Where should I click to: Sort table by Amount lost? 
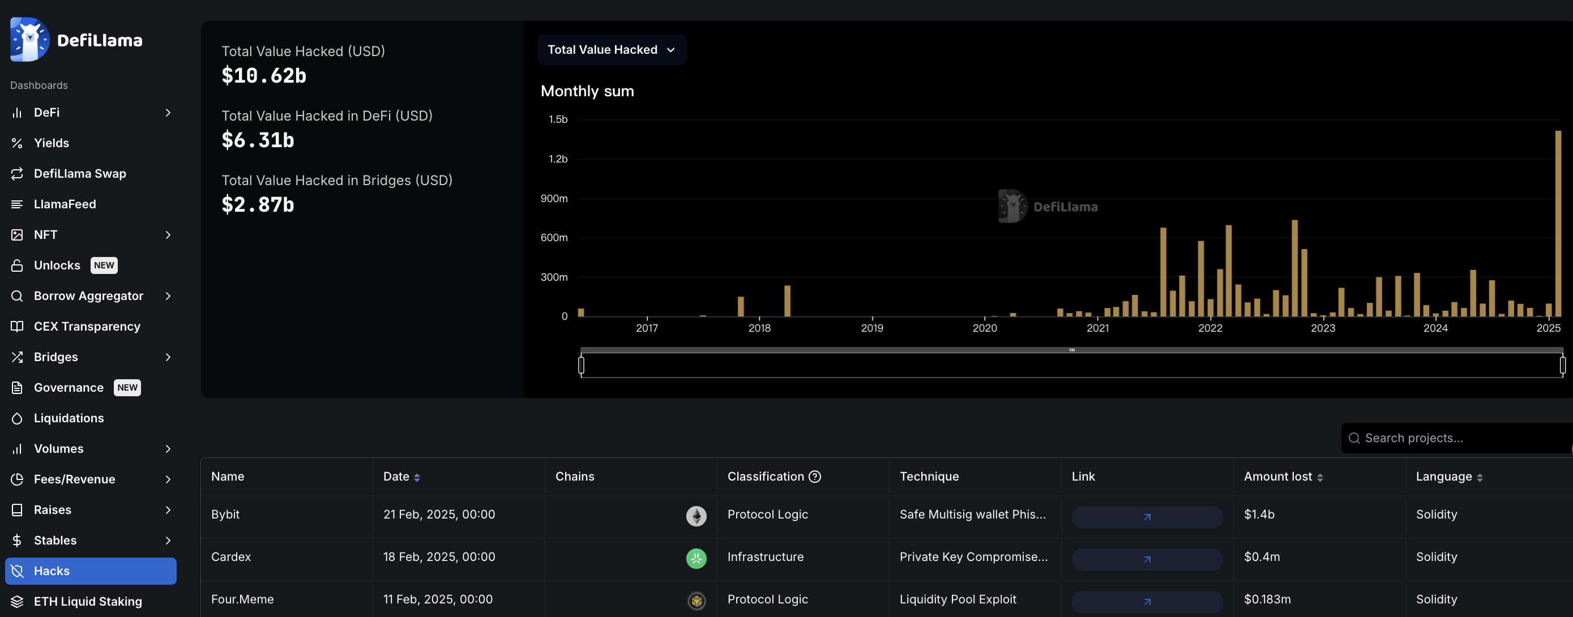coord(1319,477)
